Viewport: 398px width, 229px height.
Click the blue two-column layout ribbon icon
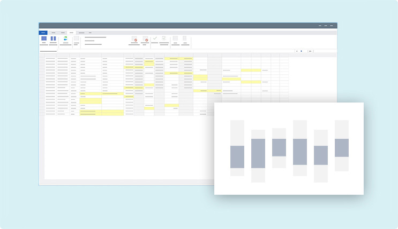53,38
